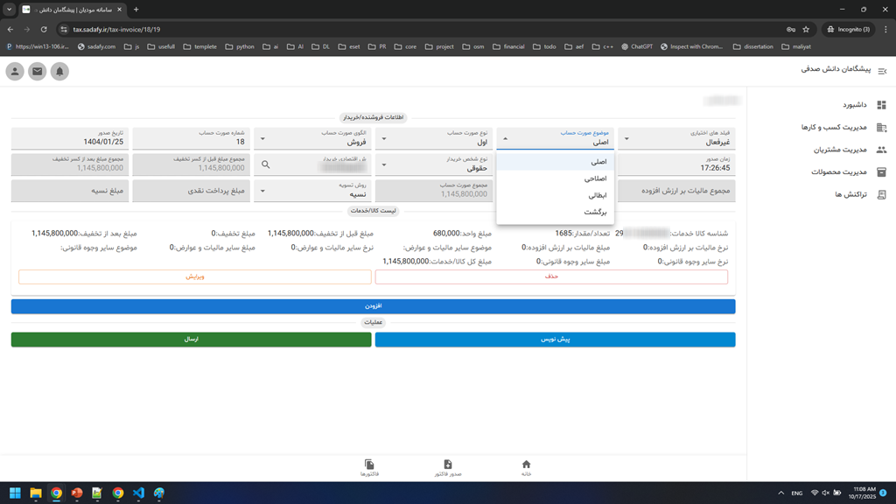Click the مبلغ پرداخت نقدی input field
The image size is (896, 504).
(x=191, y=191)
